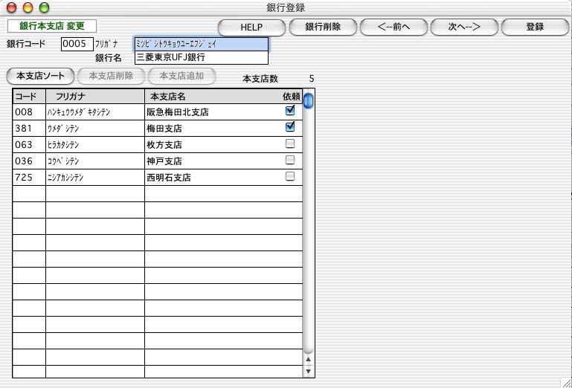Click the 銀行コード field 0005
The width and height of the screenshot is (572, 388).
point(77,44)
